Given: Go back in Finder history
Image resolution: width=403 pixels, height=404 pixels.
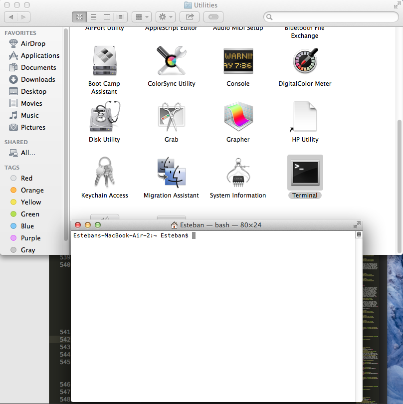Looking at the screenshot, I should 11,17.
